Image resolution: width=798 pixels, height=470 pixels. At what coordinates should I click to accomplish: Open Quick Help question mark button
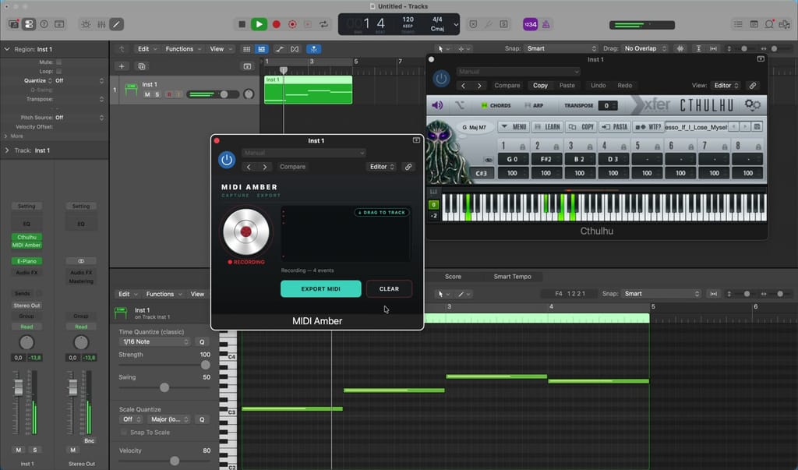pos(44,24)
